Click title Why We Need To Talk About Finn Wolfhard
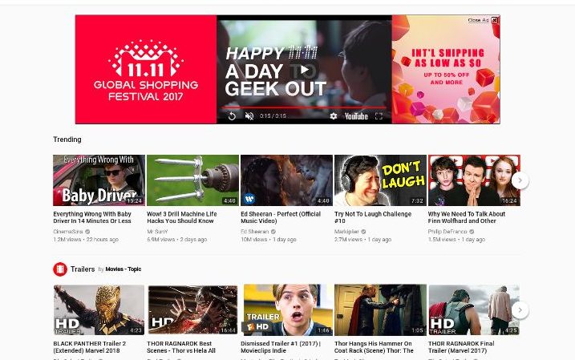 click(467, 217)
